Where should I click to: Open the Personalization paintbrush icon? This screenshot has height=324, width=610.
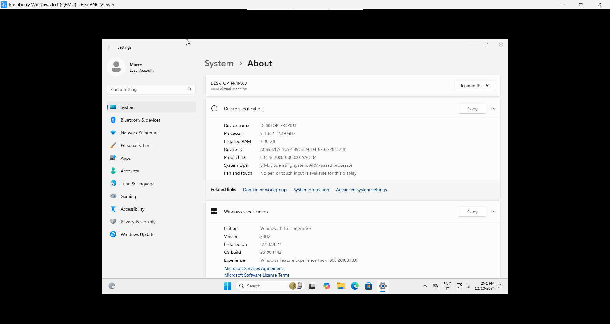(x=113, y=145)
